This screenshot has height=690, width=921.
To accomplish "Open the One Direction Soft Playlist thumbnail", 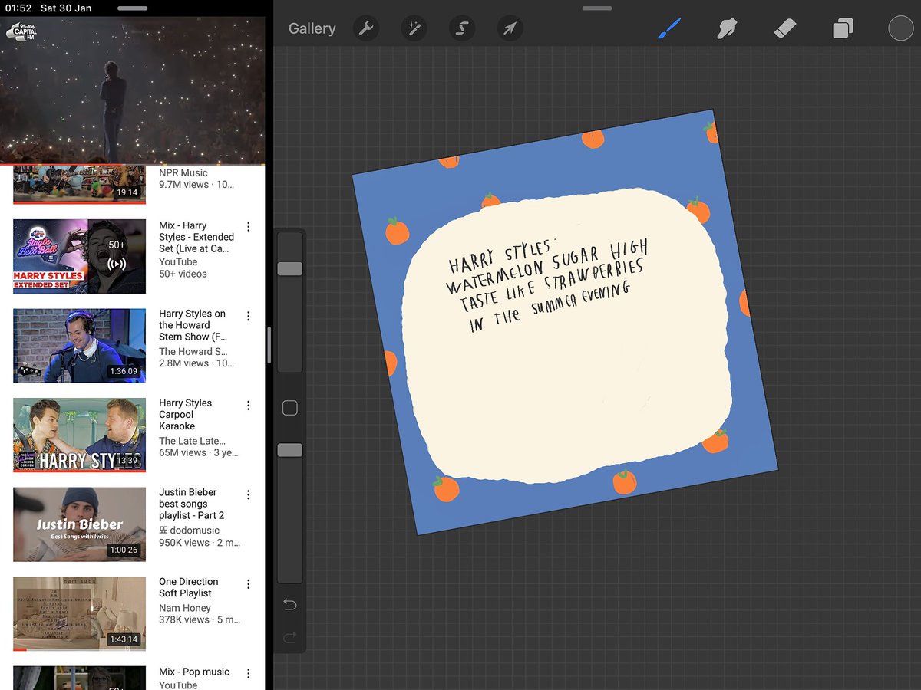I will [x=80, y=614].
